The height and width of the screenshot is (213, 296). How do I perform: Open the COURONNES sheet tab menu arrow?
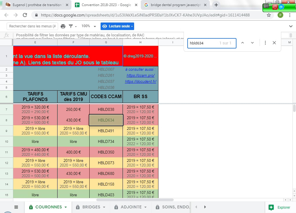click(66, 207)
